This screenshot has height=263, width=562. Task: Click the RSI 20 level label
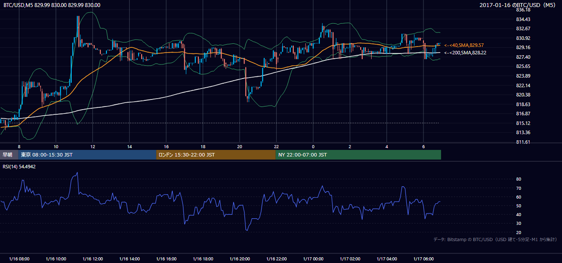pyautogui.click(x=518, y=232)
